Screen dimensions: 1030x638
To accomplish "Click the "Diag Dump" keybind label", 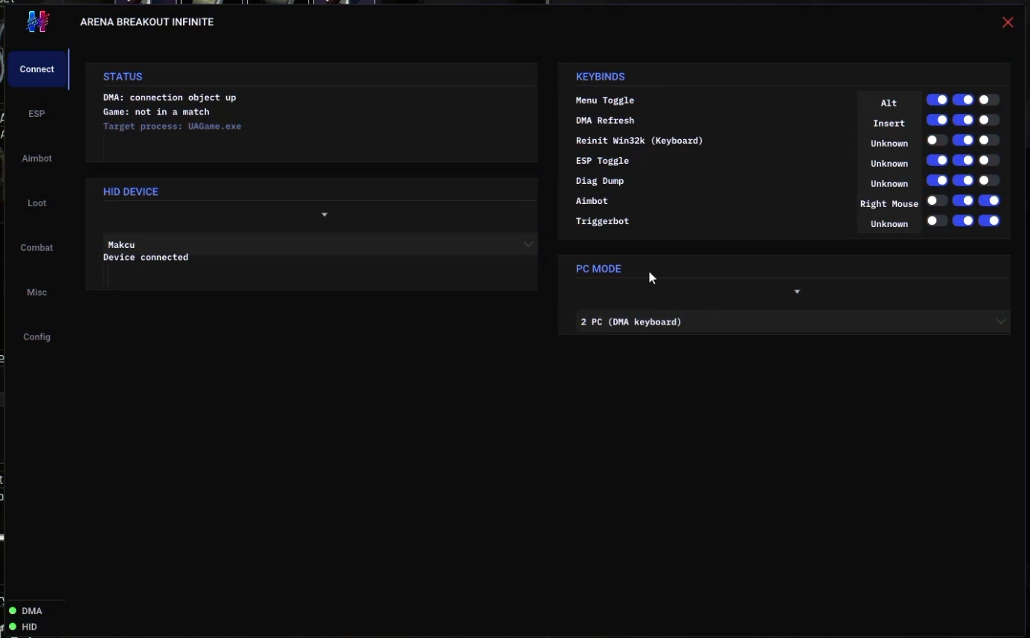I will (x=600, y=180).
